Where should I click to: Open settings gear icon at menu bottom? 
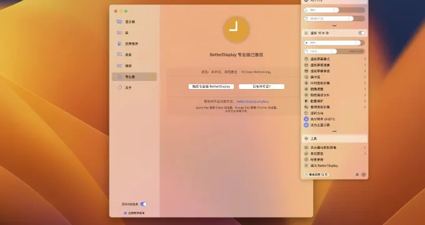(357, 175)
